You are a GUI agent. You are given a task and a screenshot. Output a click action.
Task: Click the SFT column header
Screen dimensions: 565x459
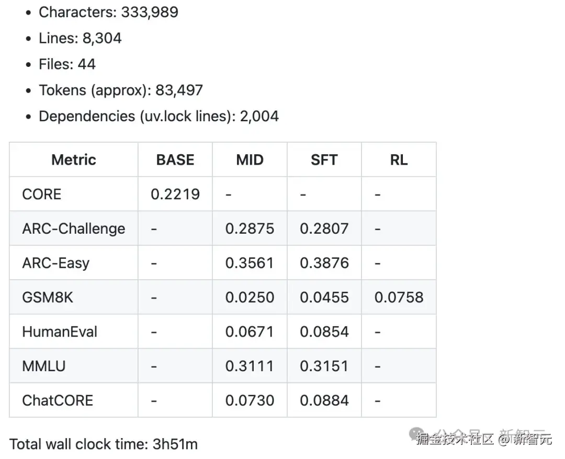pyautogui.click(x=324, y=160)
